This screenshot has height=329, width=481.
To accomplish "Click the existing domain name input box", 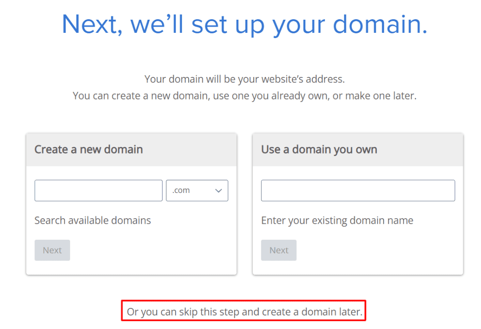I will pos(357,190).
